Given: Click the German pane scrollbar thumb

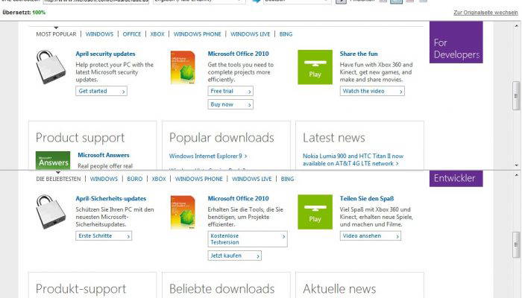Looking at the screenshot, I should coord(516,244).
